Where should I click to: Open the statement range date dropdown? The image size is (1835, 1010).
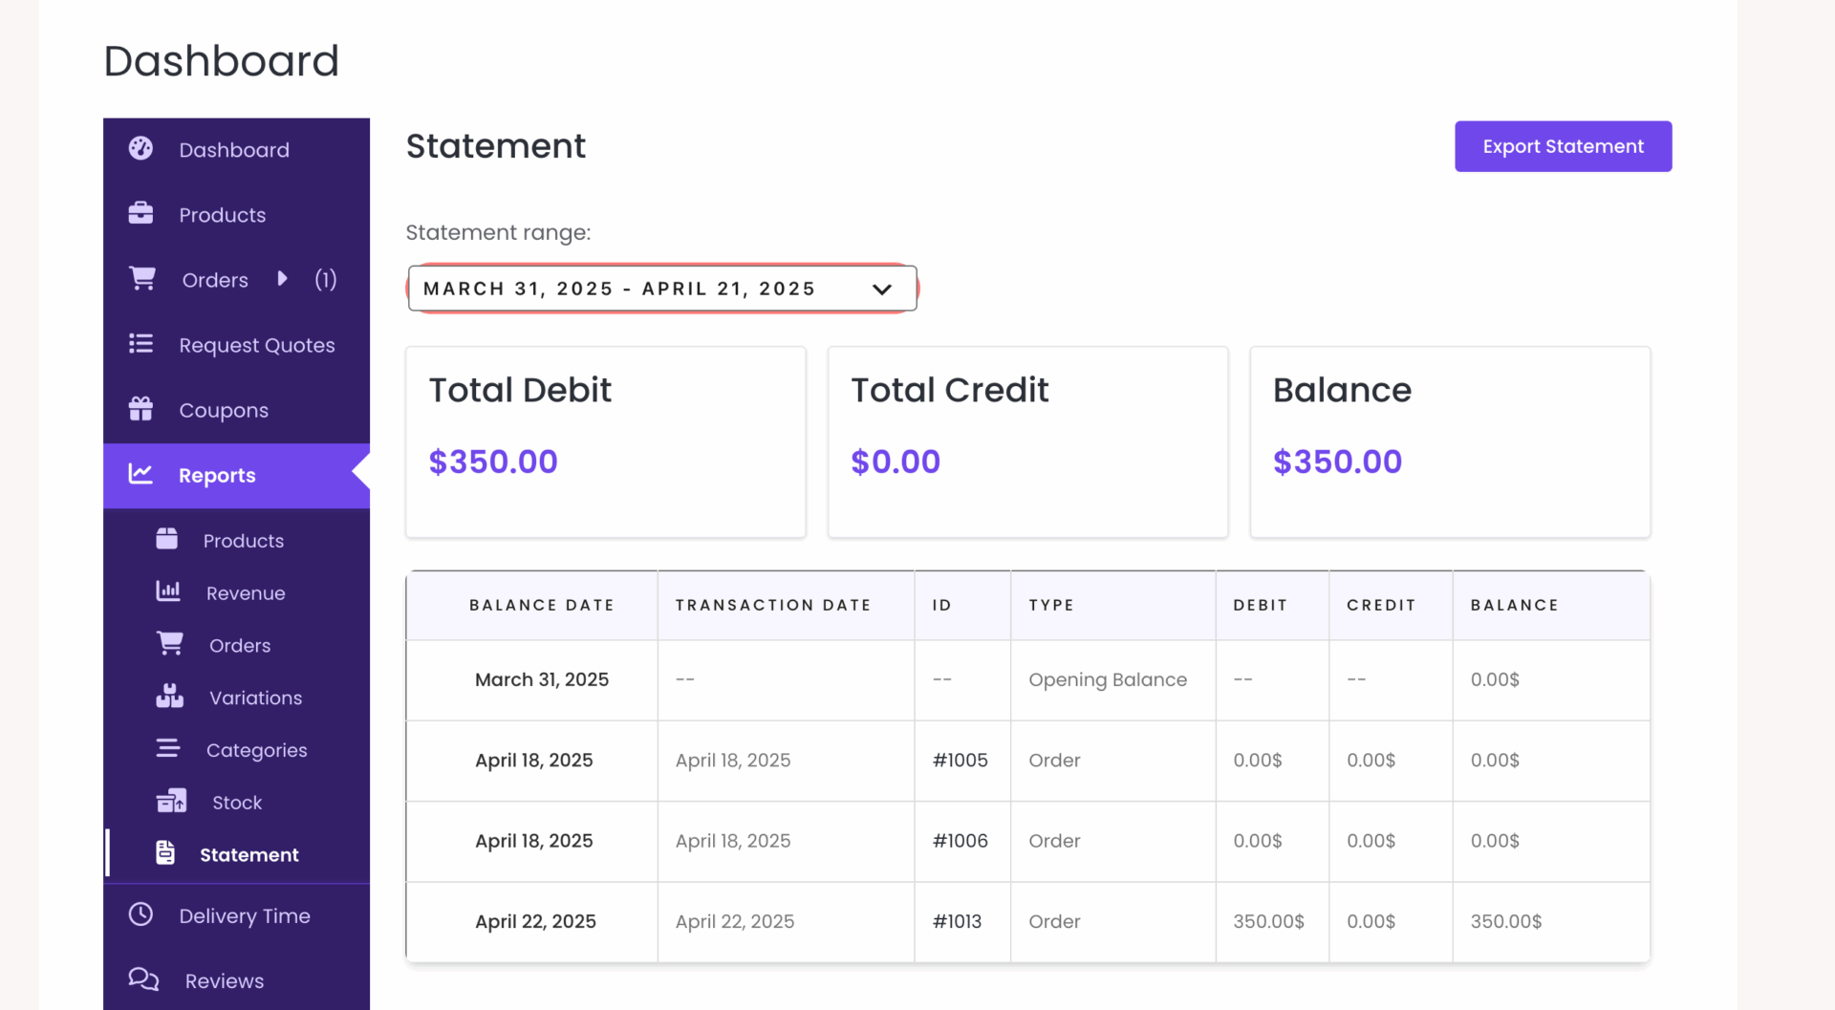[x=662, y=289]
